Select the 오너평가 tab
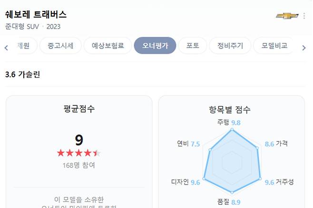This screenshot has height=208, width=313. point(155,46)
